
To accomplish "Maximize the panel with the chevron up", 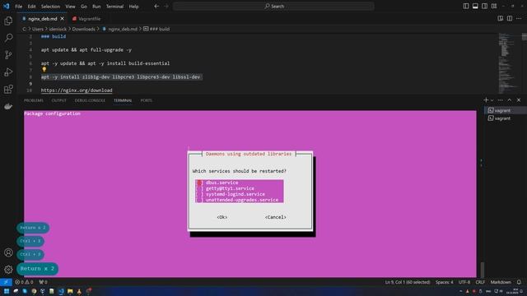I will pyautogui.click(x=510, y=100).
